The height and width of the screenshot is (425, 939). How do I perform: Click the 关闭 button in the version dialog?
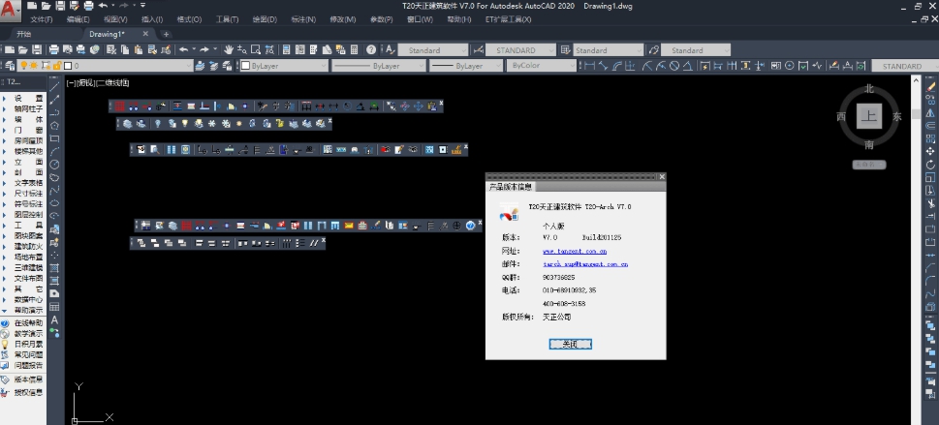pyautogui.click(x=570, y=345)
